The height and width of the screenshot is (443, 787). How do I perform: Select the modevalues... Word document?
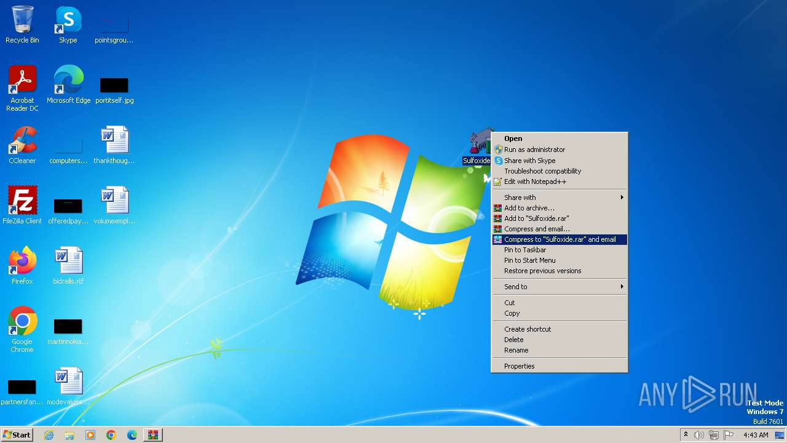[x=68, y=386]
